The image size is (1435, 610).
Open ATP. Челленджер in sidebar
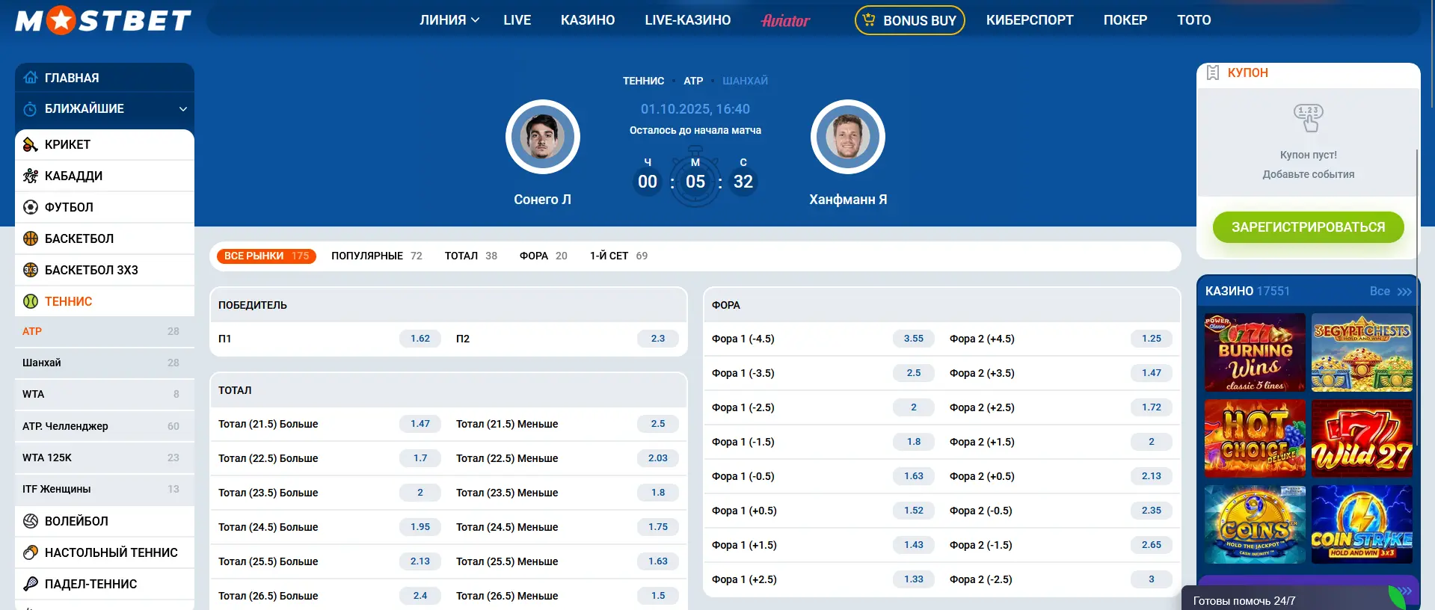(x=105, y=426)
